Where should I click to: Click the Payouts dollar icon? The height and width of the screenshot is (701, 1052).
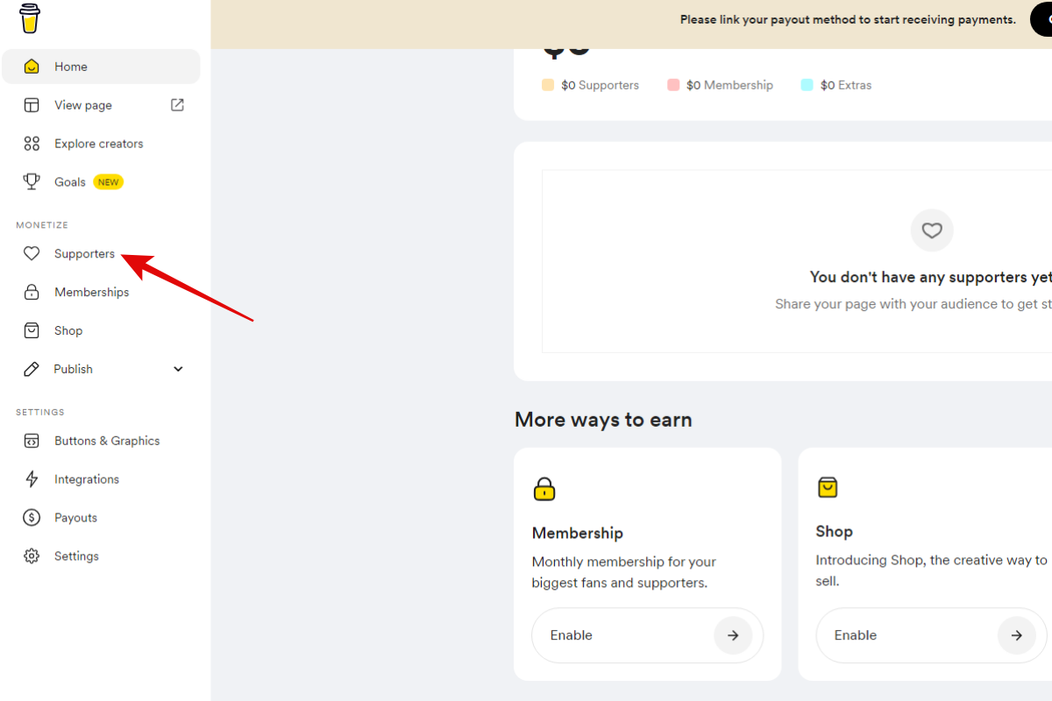click(x=32, y=518)
